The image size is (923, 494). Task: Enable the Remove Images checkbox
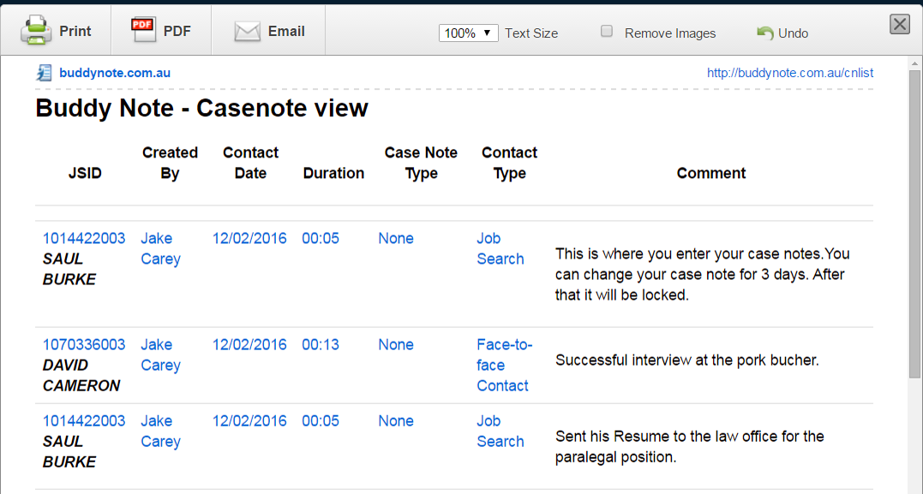(607, 32)
